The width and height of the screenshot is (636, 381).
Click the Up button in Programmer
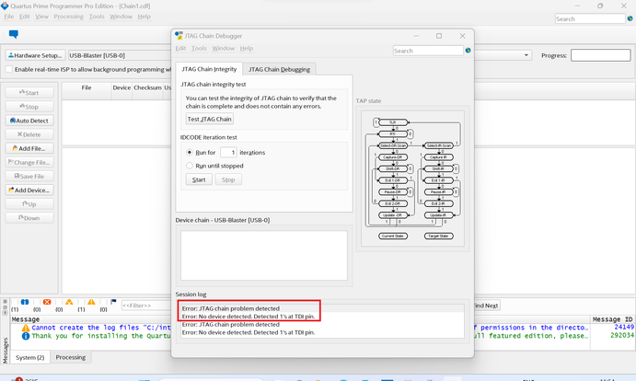29,204
